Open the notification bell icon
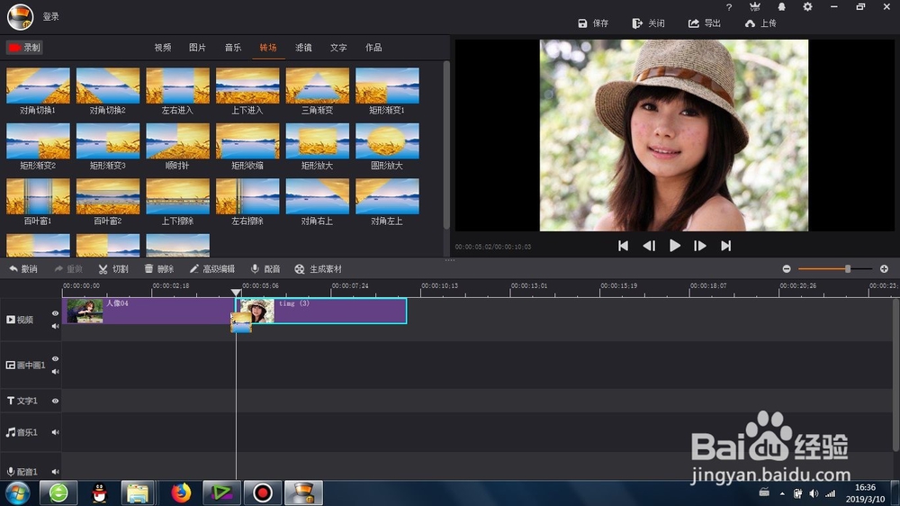Image resolution: width=900 pixels, height=506 pixels. (x=781, y=7)
